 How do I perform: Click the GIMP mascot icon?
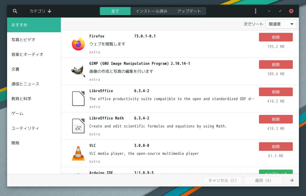(78, 71)
